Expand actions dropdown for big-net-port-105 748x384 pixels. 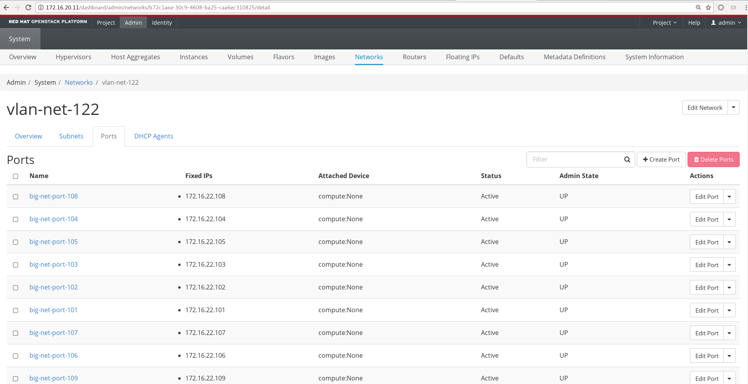(730, 242)
